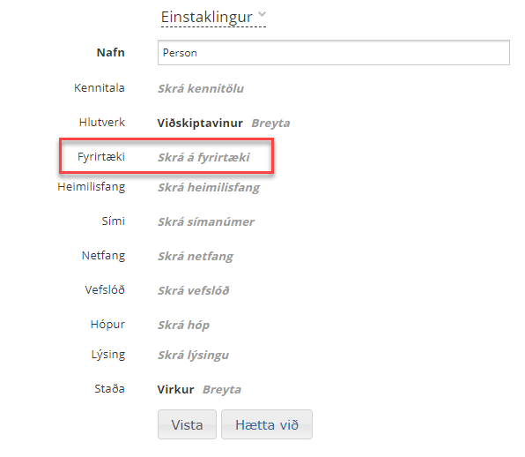This screenshot has width=525, height=457.
Task: Open the Einstaklingur type dropdown
Action: (213, 18)
